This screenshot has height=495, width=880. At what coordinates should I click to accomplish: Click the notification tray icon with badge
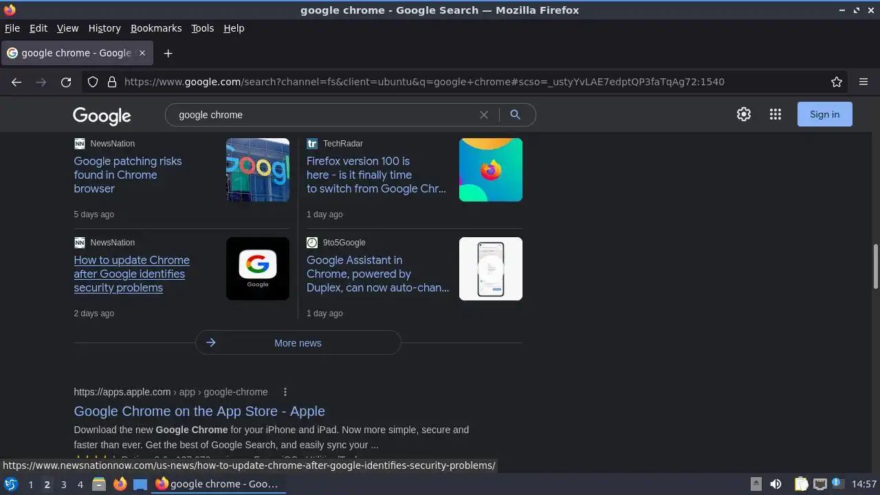[837, 483]
